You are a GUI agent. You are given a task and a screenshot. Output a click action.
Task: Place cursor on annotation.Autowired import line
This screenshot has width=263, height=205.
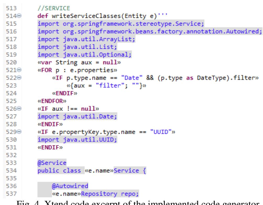(x=150, y=31)
